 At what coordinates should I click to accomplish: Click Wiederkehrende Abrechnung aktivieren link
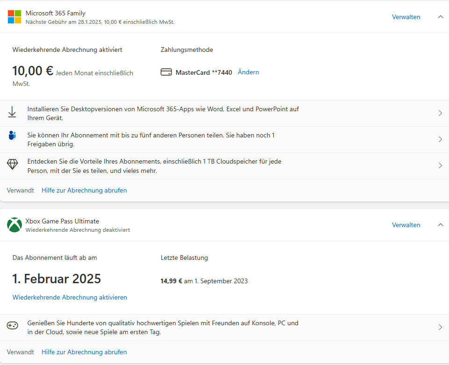(x=70, y=297)
